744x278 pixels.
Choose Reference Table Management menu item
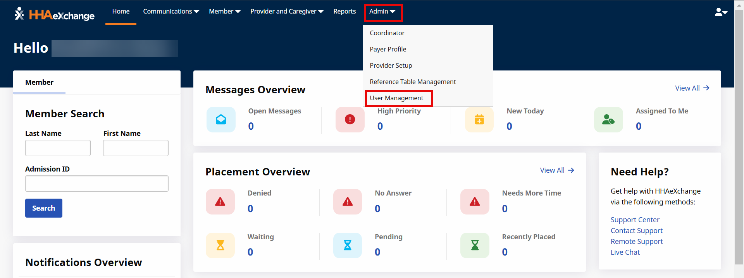click(x=413, y=82)
